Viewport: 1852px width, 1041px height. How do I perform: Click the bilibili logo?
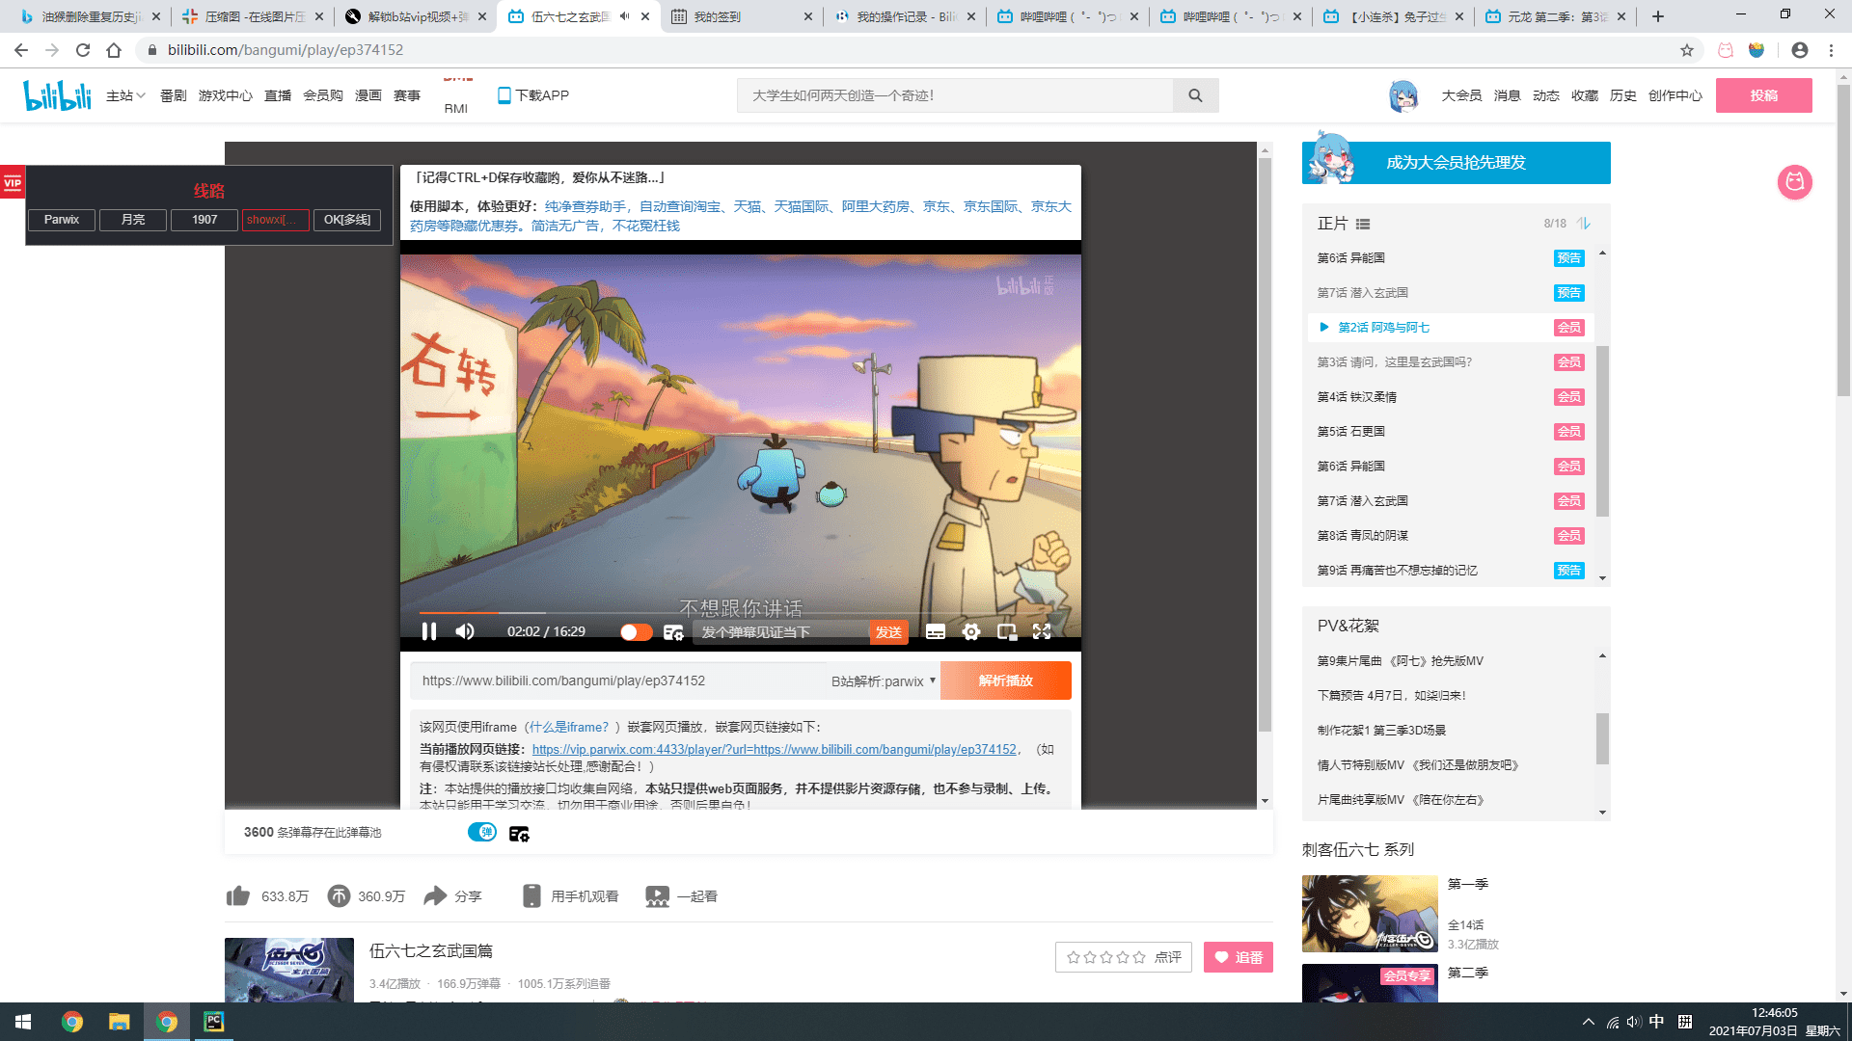click(x=57, y=95)
